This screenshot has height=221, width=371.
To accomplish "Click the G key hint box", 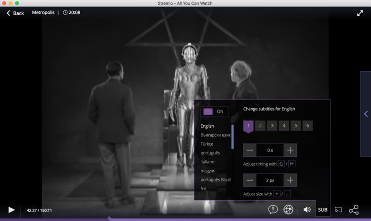I will pyautogui.click(x=281, y=164).
